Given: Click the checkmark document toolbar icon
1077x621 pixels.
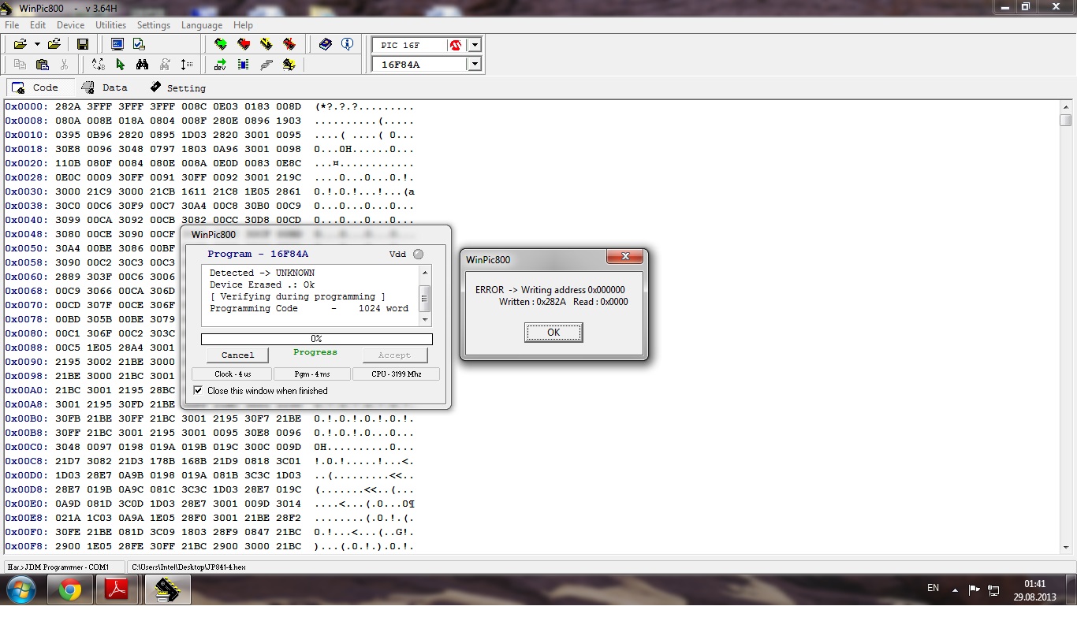Looking at the screenshot, I should [x=140, y=45].
